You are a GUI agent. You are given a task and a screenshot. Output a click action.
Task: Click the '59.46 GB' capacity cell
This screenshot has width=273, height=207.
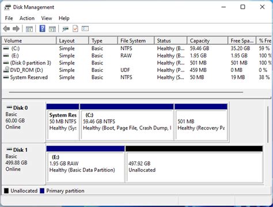click(199, 48)
